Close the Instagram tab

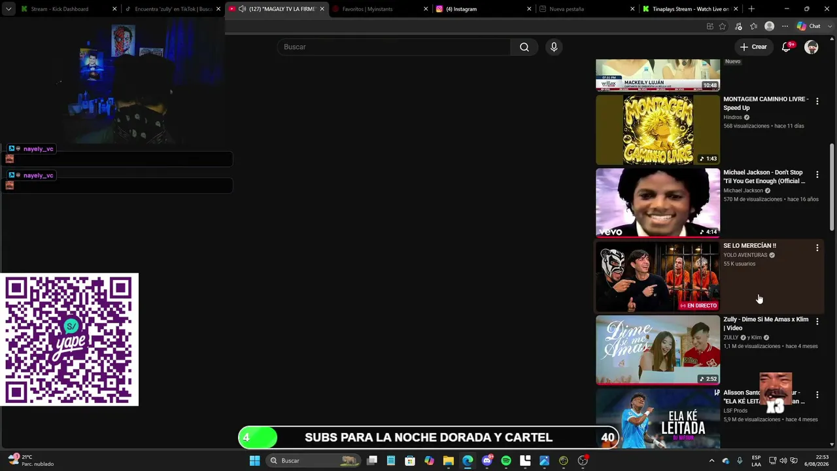(x=529, y=9)
